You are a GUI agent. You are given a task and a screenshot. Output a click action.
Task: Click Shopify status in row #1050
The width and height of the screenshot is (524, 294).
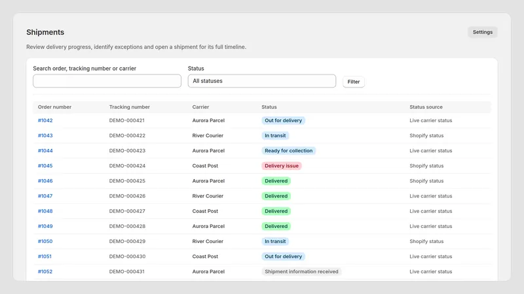(x=427, y=241)
